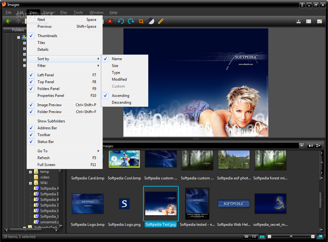Click the red X delete icon

110,21
